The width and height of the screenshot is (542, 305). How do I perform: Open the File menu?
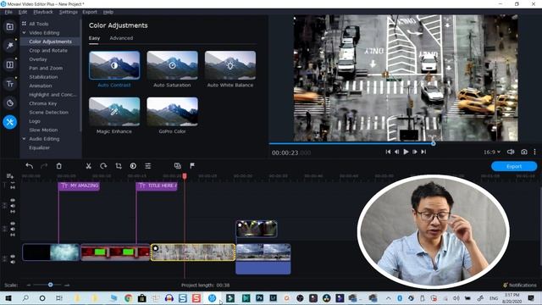(x=8, y=12)
